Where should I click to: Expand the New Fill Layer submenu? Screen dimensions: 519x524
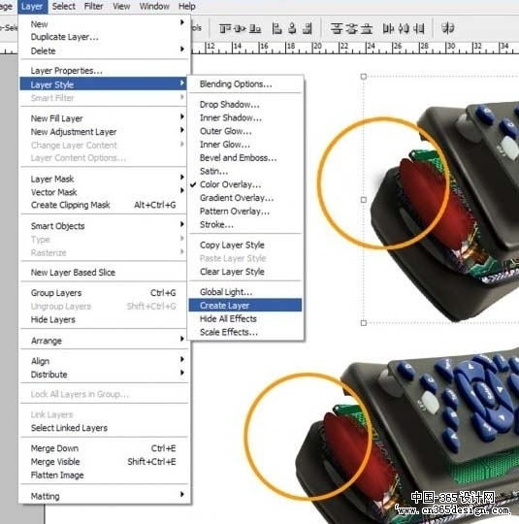(x=103, y=118)
